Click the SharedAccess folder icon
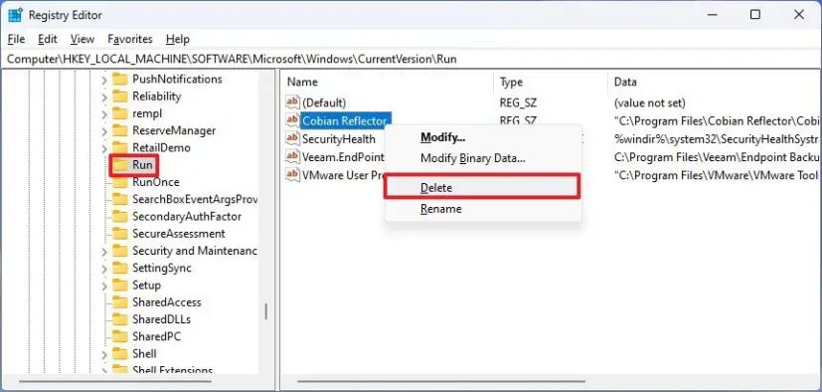The height and width of the screenshot is (392, 822). (120, 302)
